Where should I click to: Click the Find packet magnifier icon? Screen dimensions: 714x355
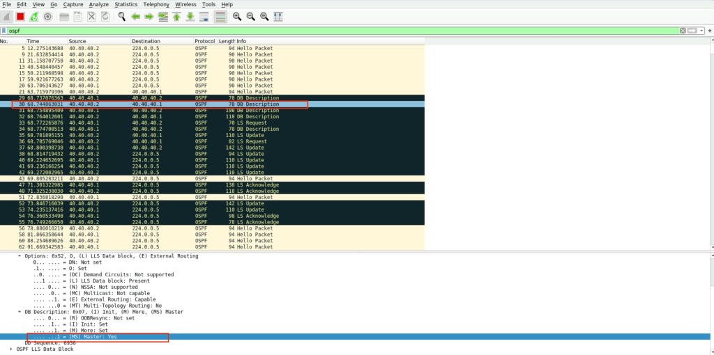click(x=121, y=16)
